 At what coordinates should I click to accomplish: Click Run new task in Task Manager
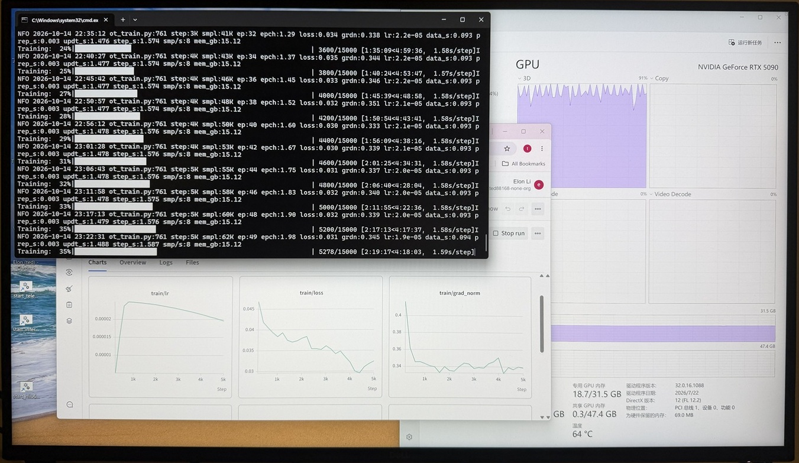click(745, 43)
